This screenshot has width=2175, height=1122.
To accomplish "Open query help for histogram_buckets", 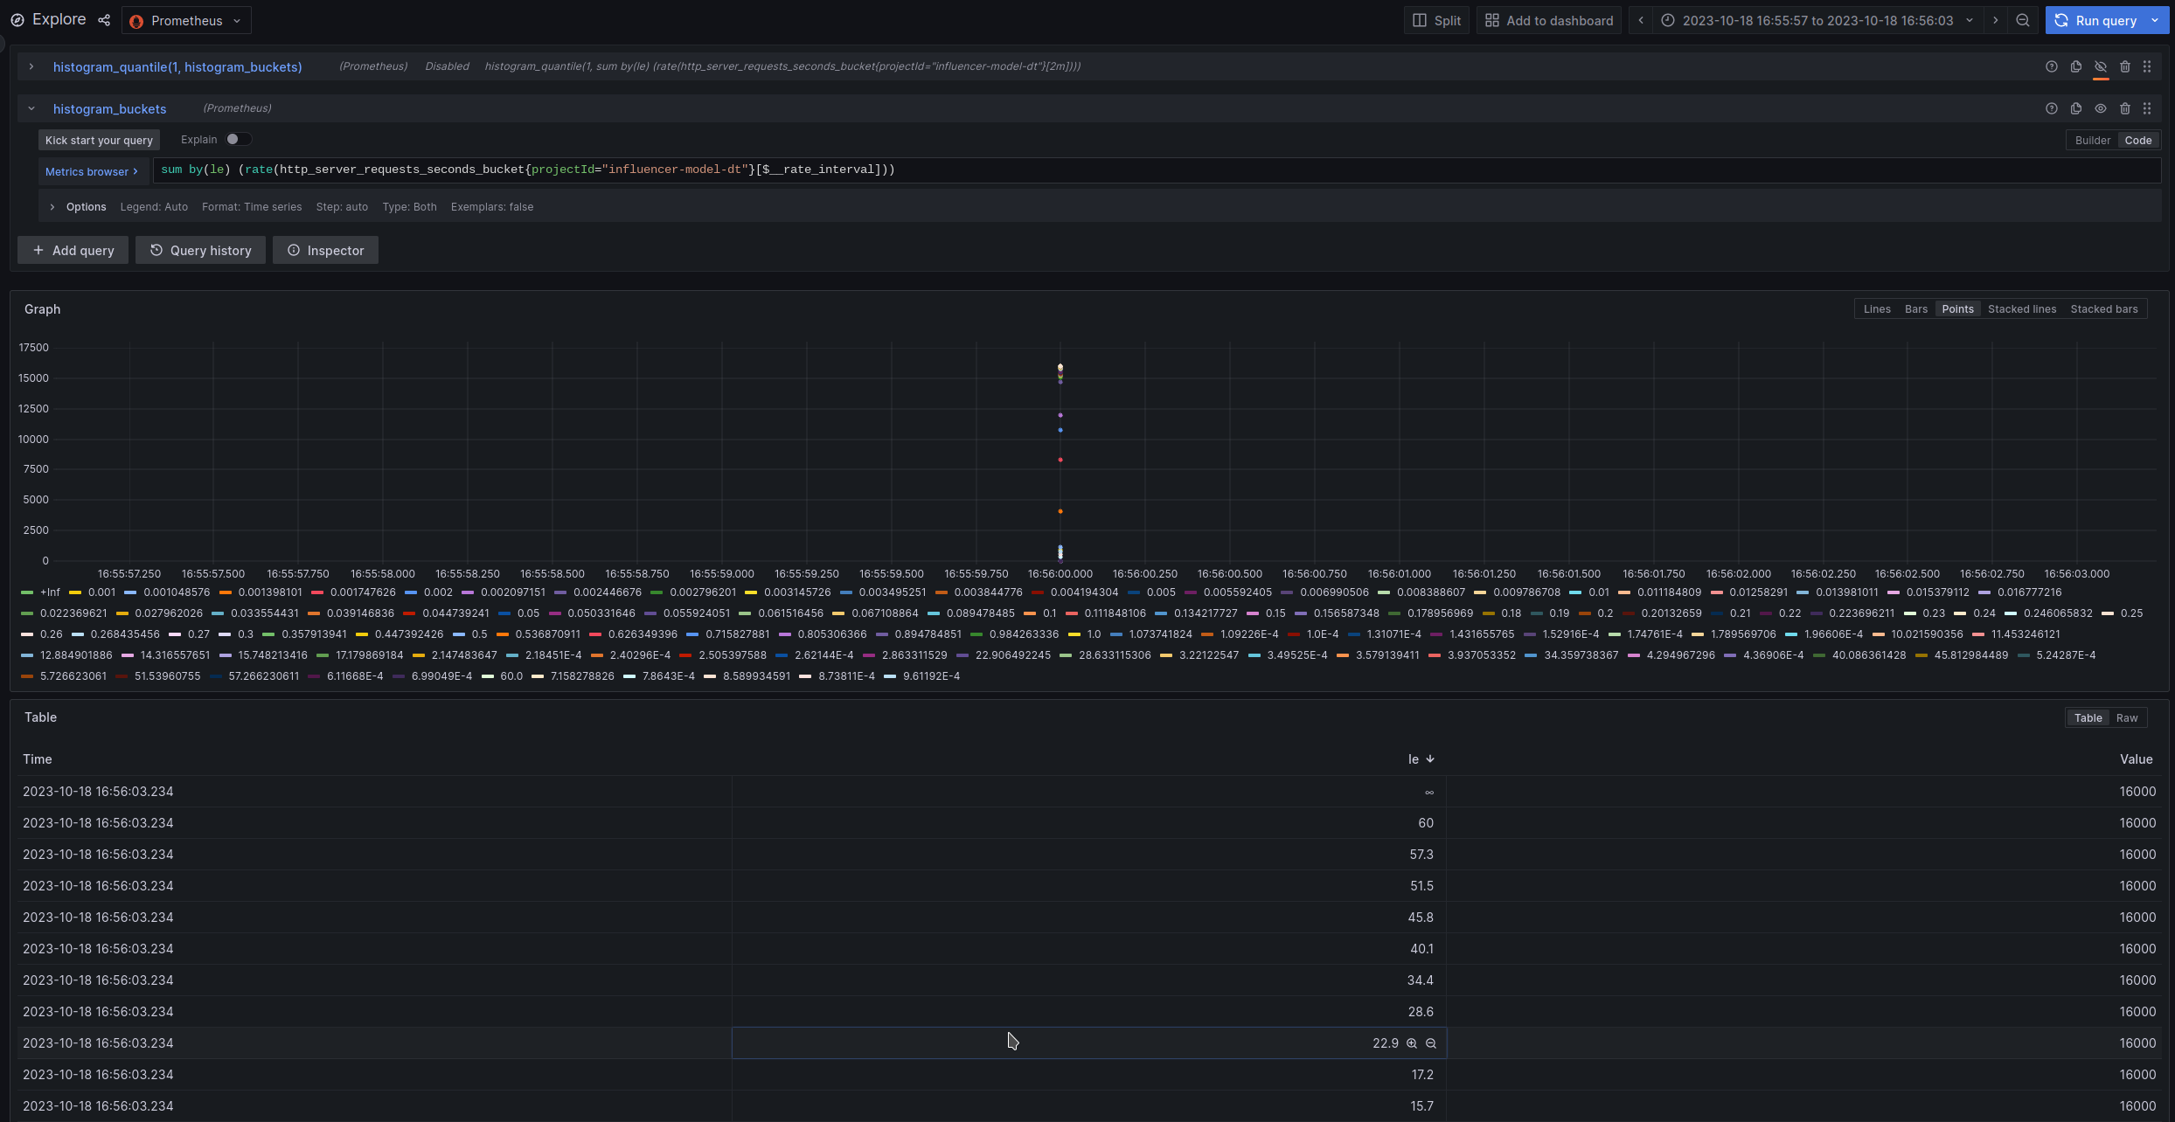I will tap(2051, 108).
